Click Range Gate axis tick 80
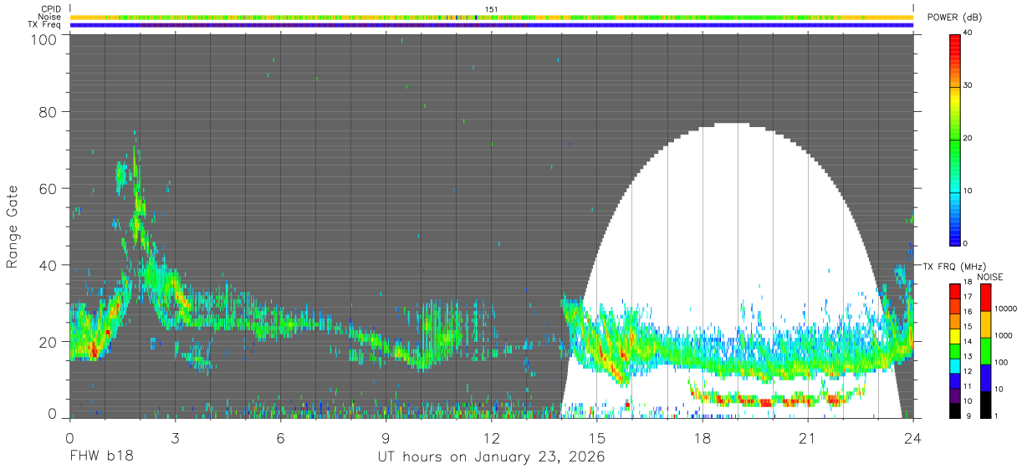Image resolution: width=1027 pixels, height=474 pixels. [x=48, y=112]
